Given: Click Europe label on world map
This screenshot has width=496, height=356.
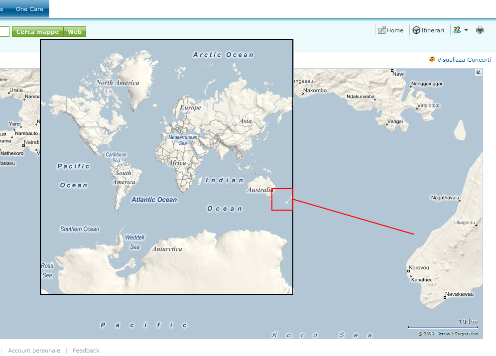Looking at the screenshot, I should point(190,108).
